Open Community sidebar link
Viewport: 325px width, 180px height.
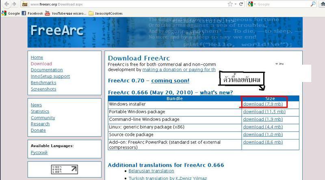(x=43, y=118)
